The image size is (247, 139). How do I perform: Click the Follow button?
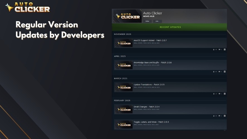tap(147, 21)
